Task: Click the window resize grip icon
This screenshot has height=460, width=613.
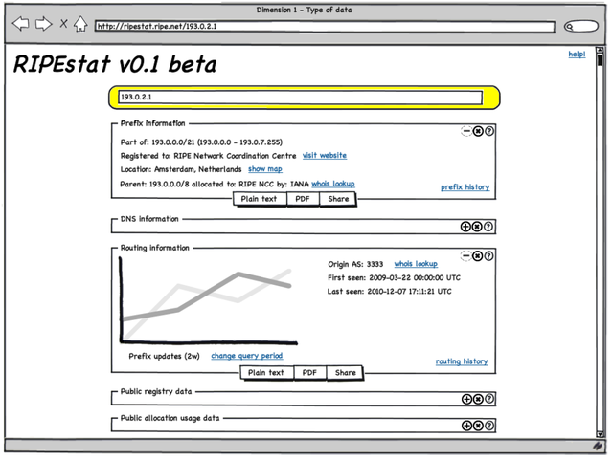Action: (598, 446)
